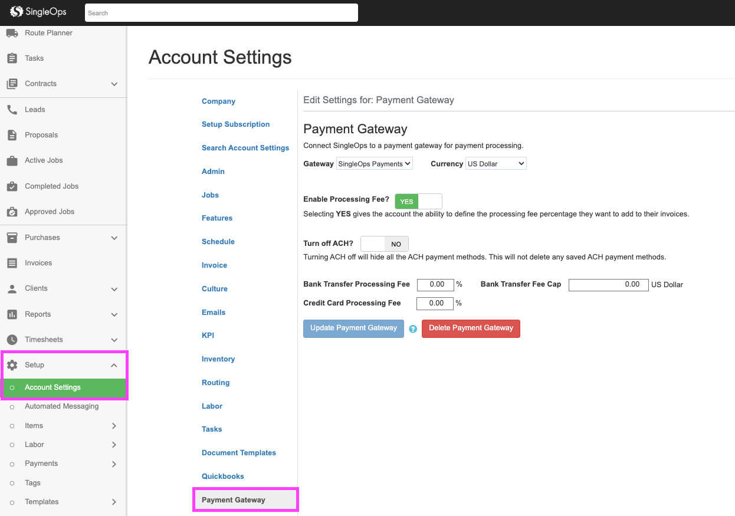Toggle Enable Processing Fee switch
The height and width of the screenshot is (516, 735).
418,202
